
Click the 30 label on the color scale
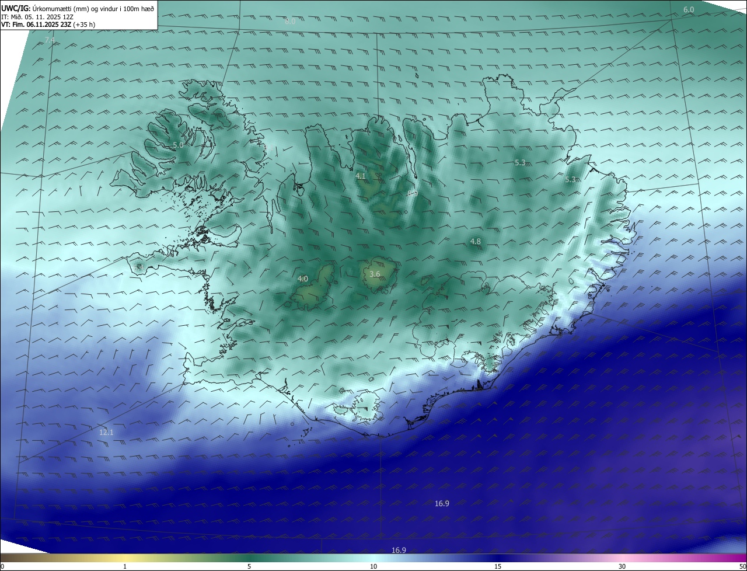(622, 566)
